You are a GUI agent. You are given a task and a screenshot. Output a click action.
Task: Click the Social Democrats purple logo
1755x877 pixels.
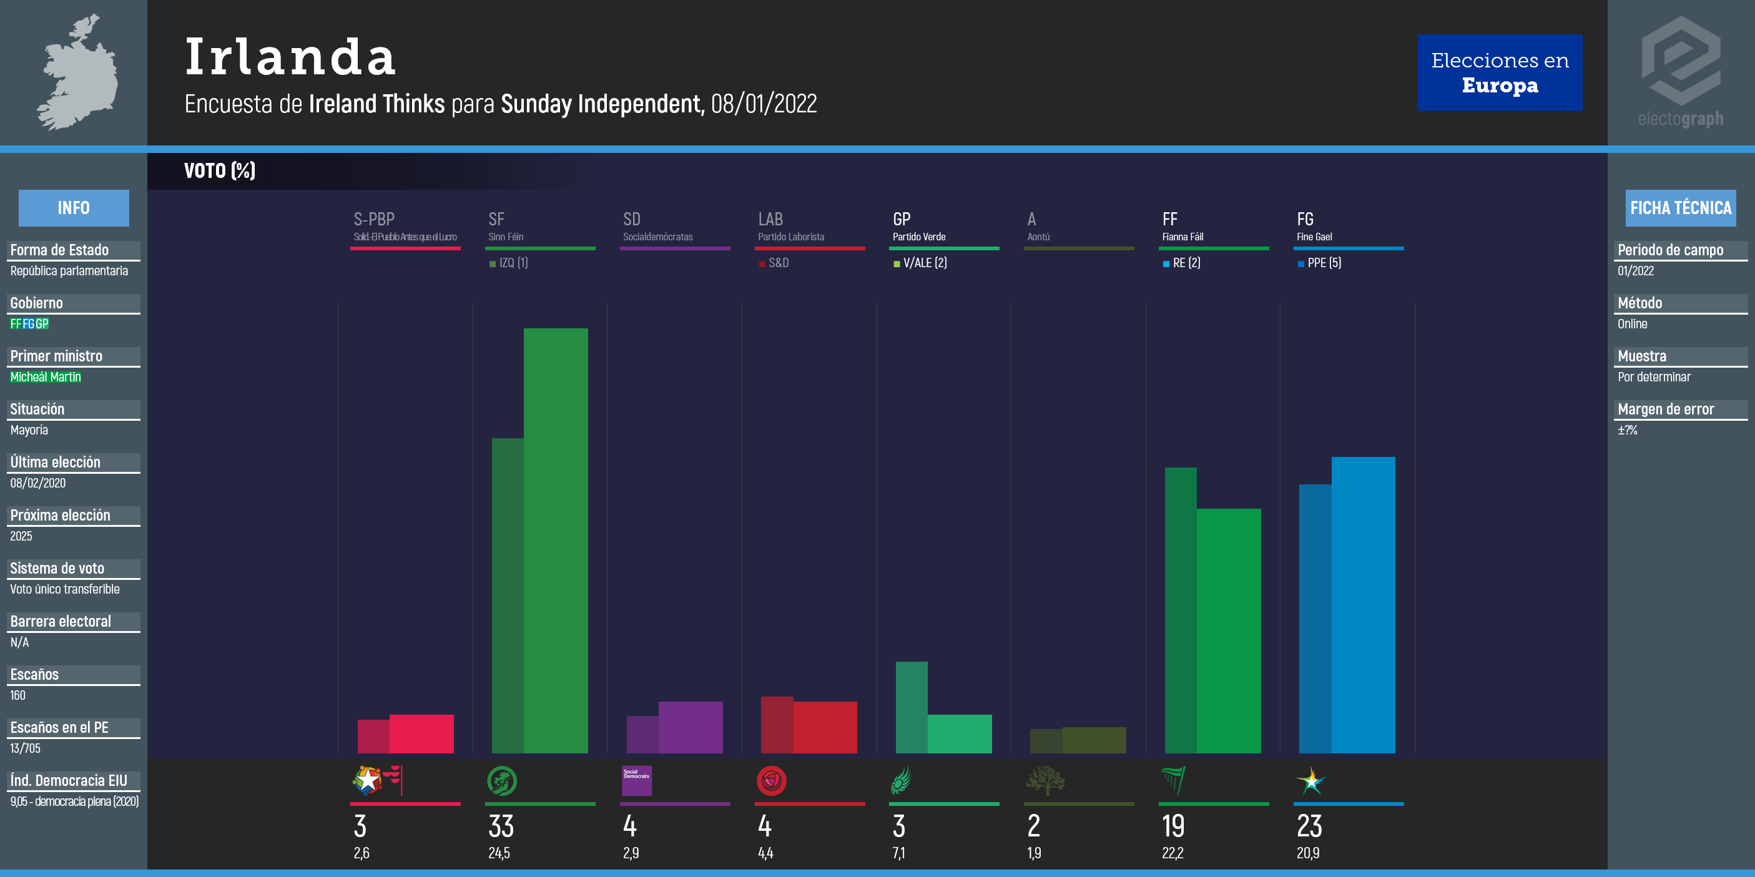click(636, 781)
